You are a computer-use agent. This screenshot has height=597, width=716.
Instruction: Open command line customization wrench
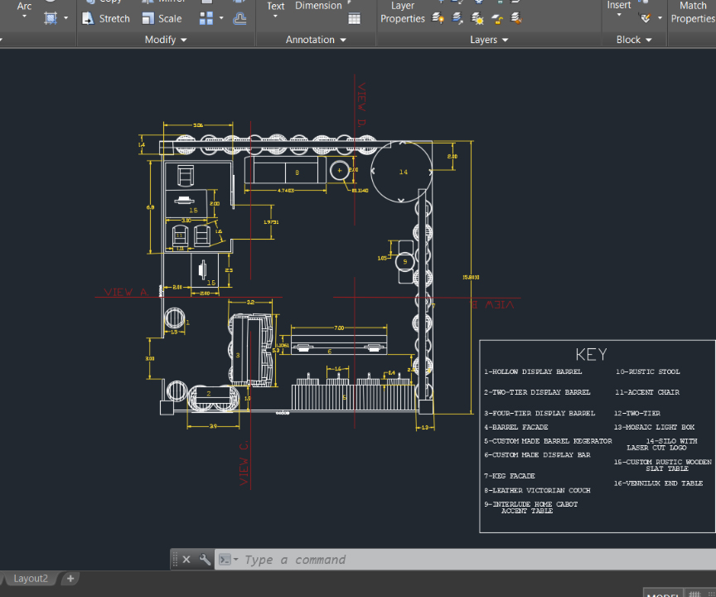click(x=205, y=560)
